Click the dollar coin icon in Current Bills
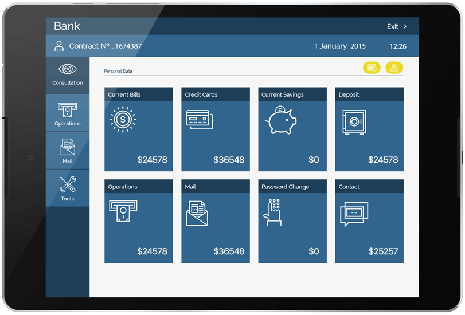465x315 pixels. coord(122,120)
